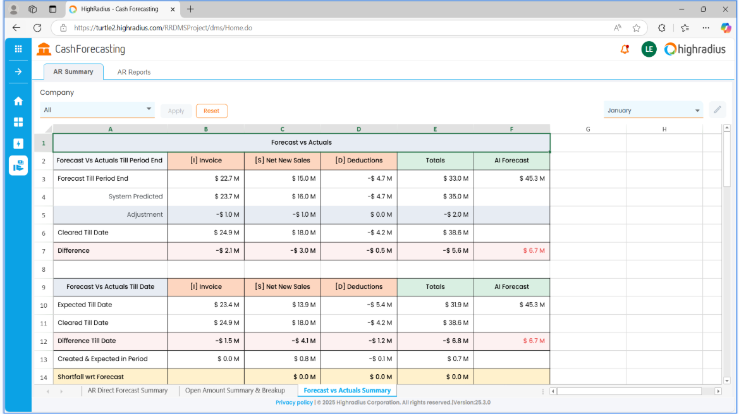Select column F header
The width and height of the screenshot is (739, 414).
tap(511, 128)
